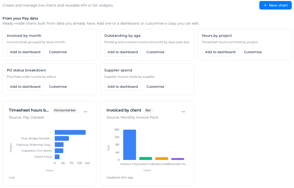Click the Purchase order counts by status description
294x188 pixels.
[x=32, y=77]
